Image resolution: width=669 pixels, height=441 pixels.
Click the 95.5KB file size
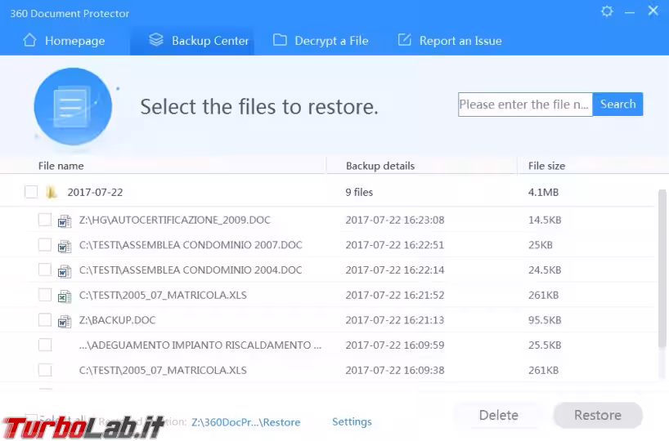point(545,320)
